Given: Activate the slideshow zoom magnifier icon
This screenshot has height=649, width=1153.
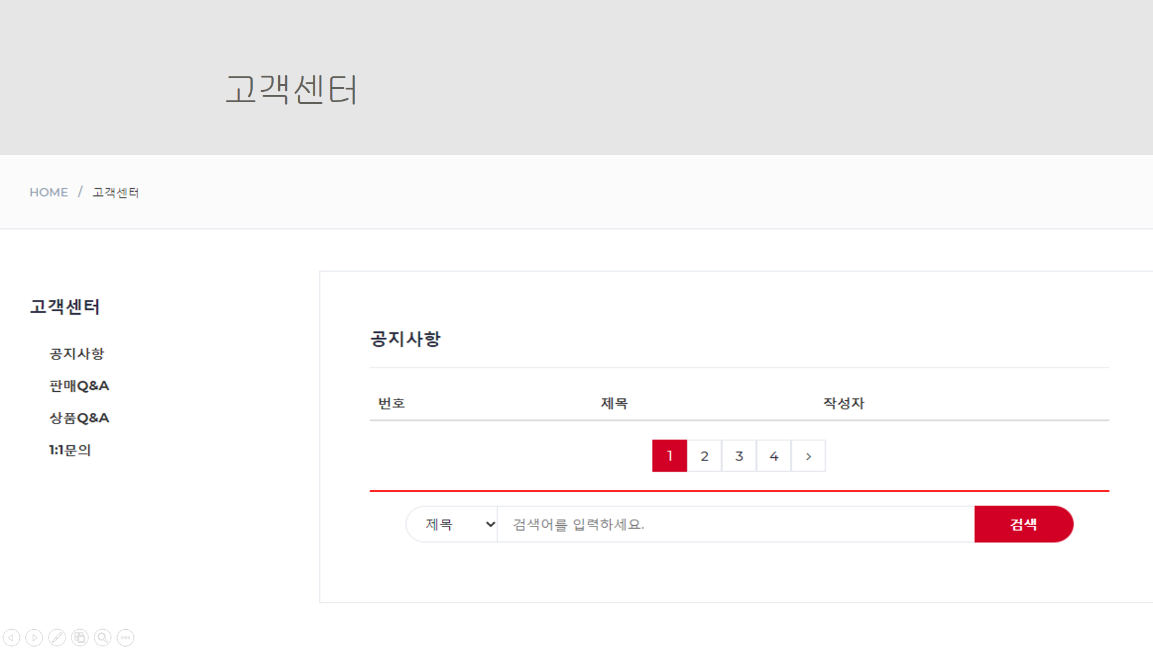Looking at the screenshot, I should point(103,638).
